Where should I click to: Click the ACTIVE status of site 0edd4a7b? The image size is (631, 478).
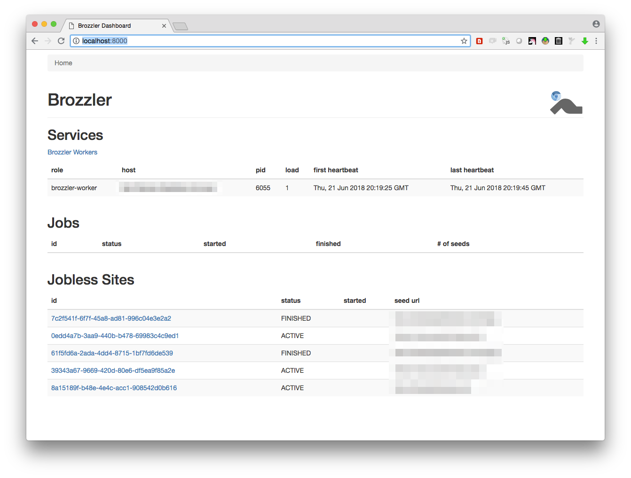292,336
